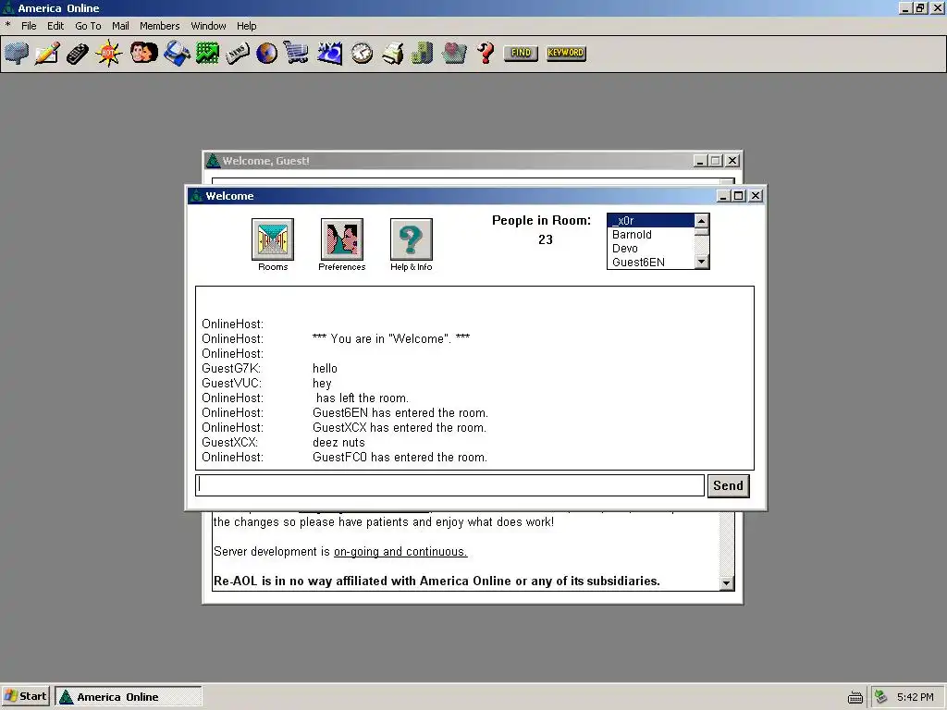Viewport: 947px width, 710px height.
Task: Click the on-going and continuous link
Action: click(400, 552)
